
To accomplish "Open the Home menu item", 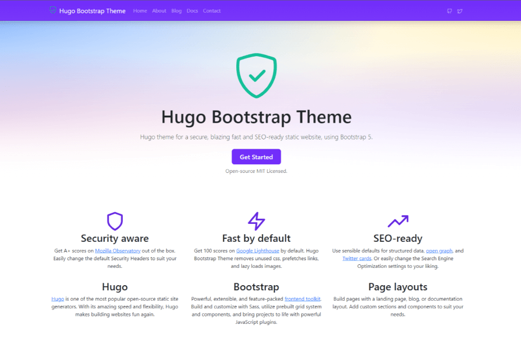I will tap(140, 10).
